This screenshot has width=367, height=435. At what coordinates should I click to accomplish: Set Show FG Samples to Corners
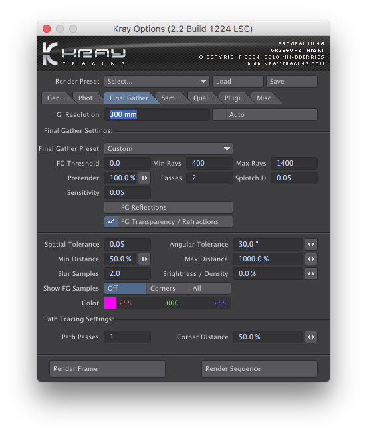[x=168, y=289]
